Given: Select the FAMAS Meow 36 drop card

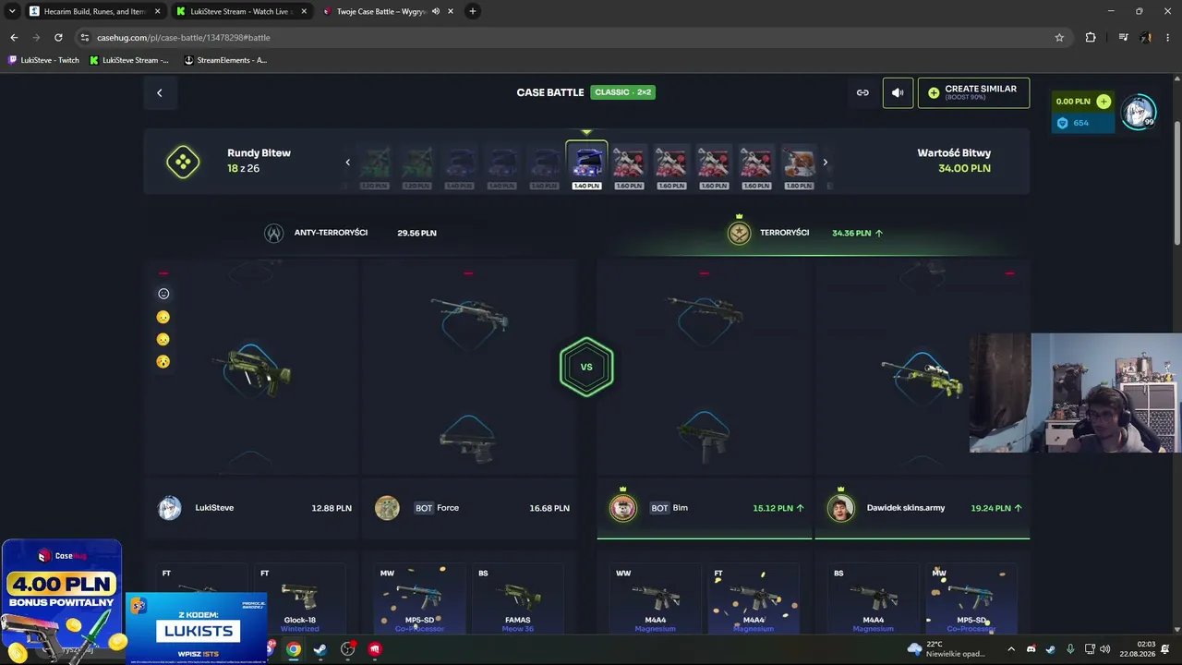Looking at the screenshot, I should 517,599.
